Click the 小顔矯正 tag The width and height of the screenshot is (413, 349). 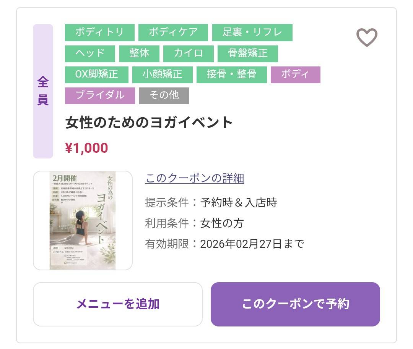pyautogui.click(x=162, y=75)
